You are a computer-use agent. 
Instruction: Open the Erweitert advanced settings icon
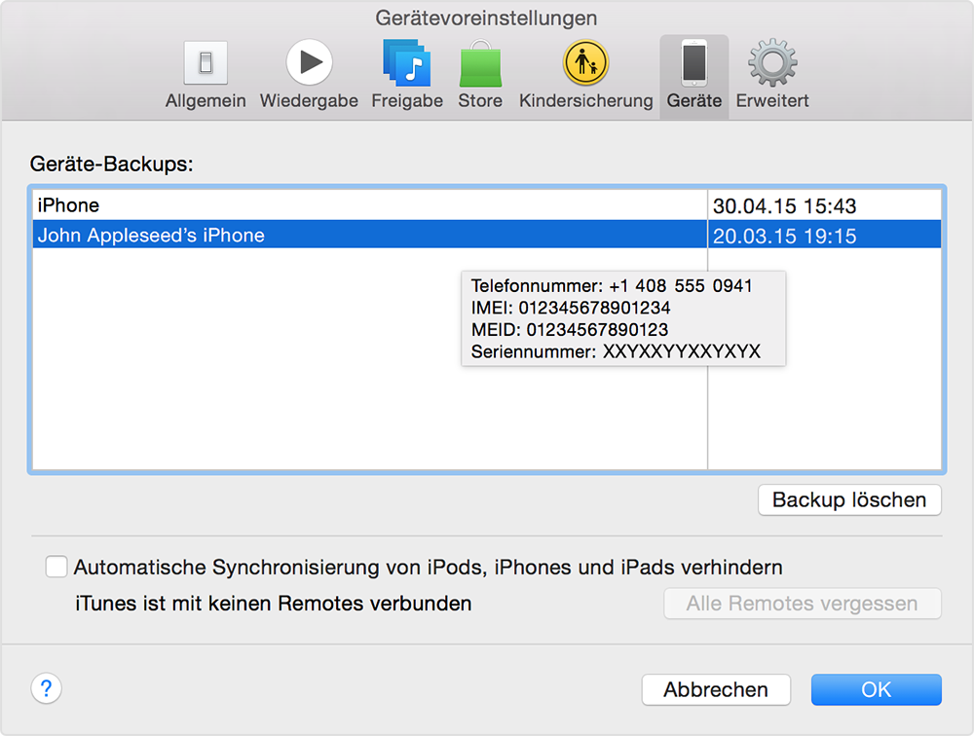[x=770, y=66]
